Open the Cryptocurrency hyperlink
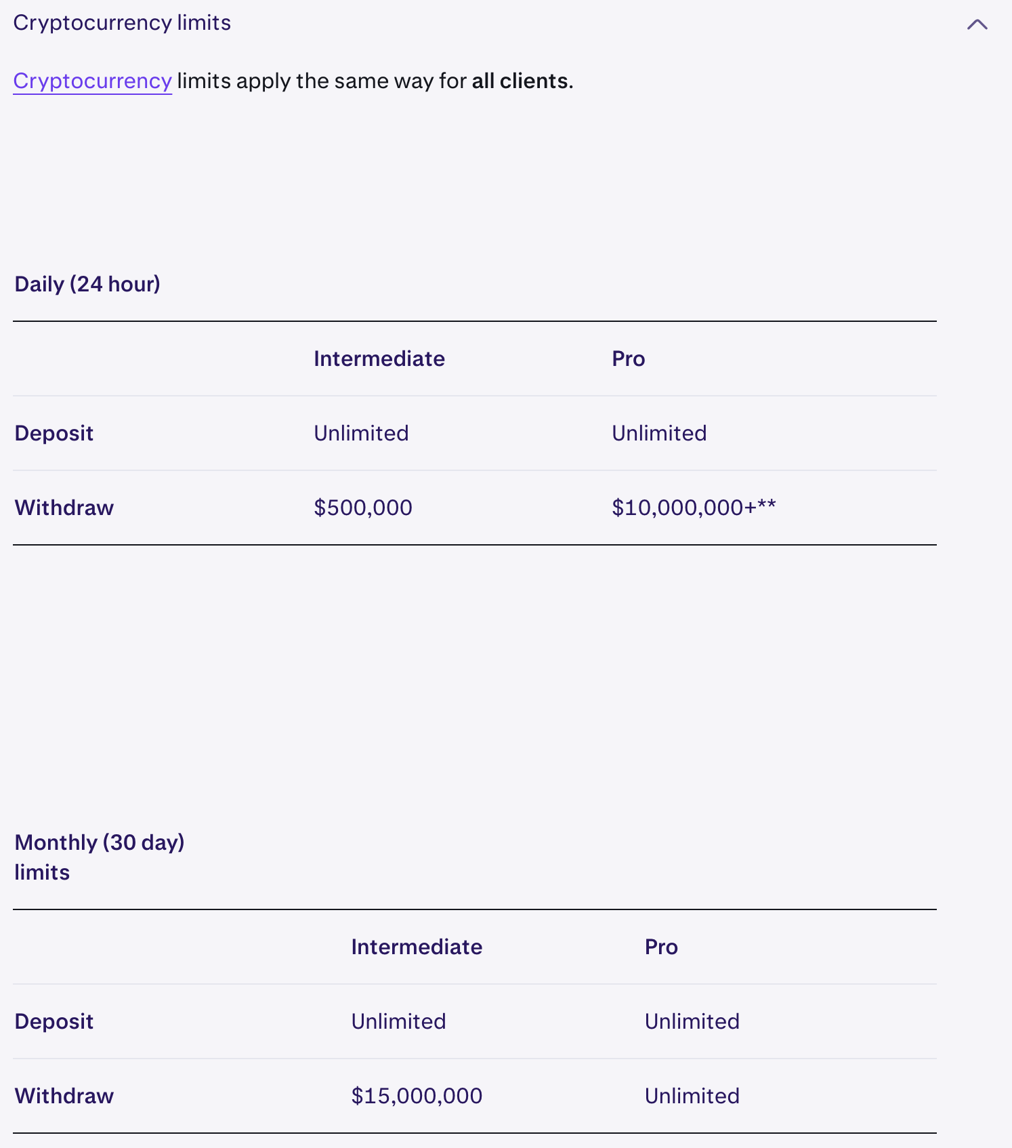The image size is (1012, 1148). pyautogui.click(x=92, y=81)
